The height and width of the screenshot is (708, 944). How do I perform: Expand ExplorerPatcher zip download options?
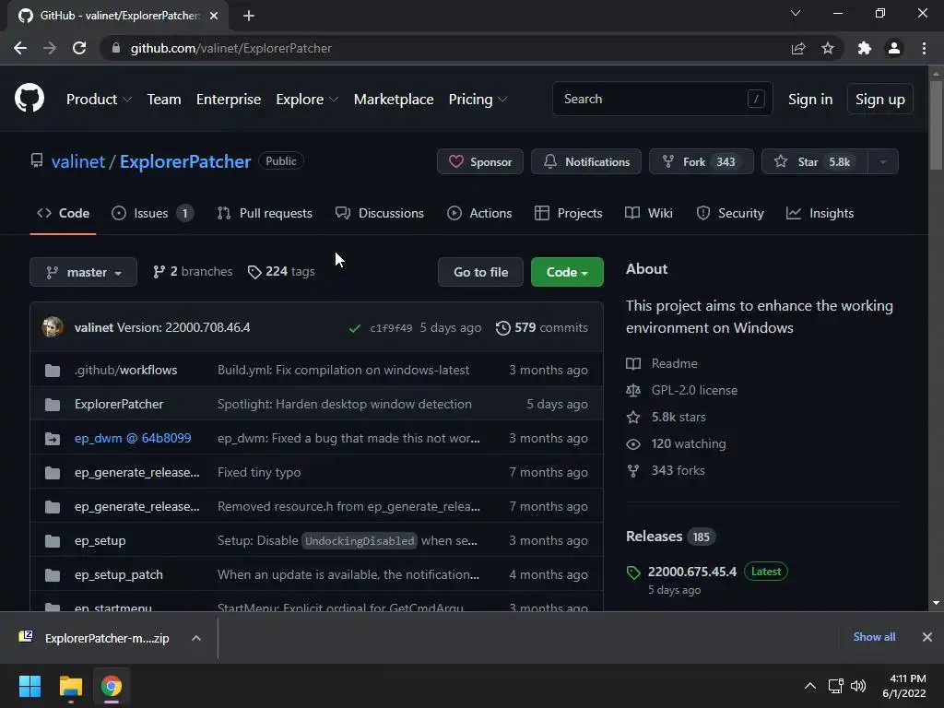click(x=196, y=638)
